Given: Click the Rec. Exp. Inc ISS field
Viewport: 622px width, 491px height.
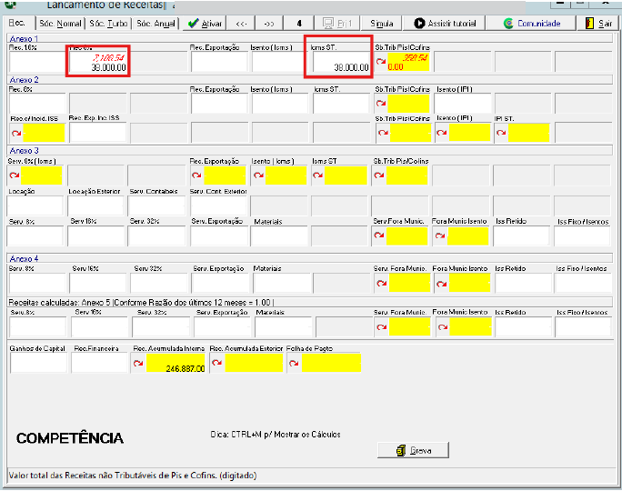Looking at the screenshot, I should pos(98,133).
